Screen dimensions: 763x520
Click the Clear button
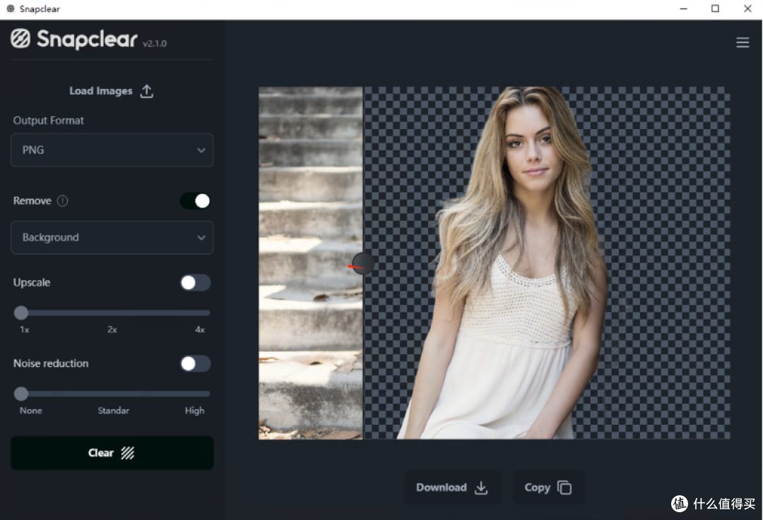tap(112, 453)
